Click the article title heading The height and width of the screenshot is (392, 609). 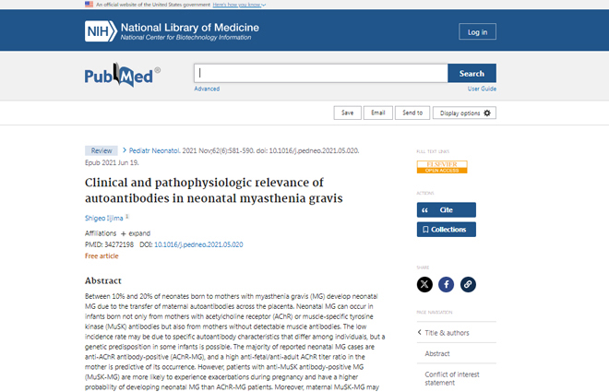(214, 190)
